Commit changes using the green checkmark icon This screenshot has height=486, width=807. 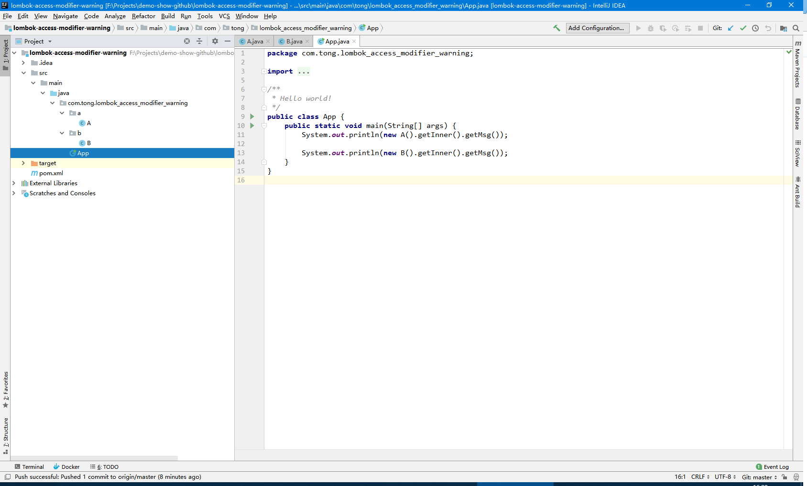[743, 28]
